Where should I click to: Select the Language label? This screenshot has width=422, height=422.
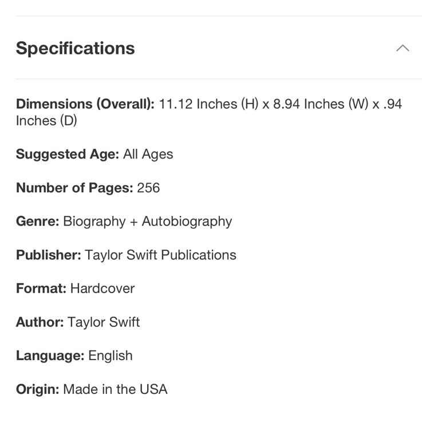[50, 356]
